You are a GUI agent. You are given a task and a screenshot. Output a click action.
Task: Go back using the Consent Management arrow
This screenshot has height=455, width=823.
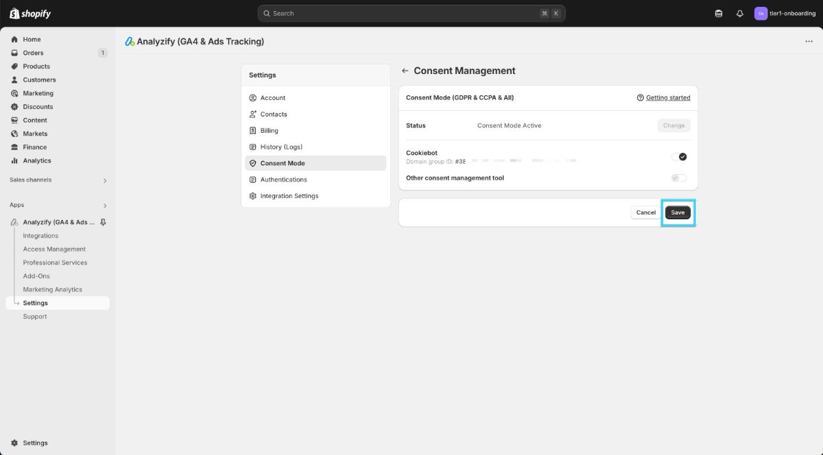(405, 71)
